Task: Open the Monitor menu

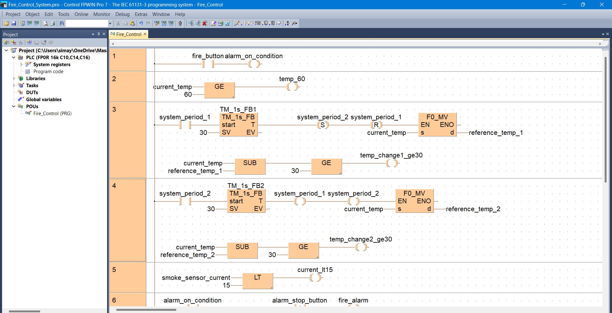Action: pyautogui.click(x=102, y=14)
